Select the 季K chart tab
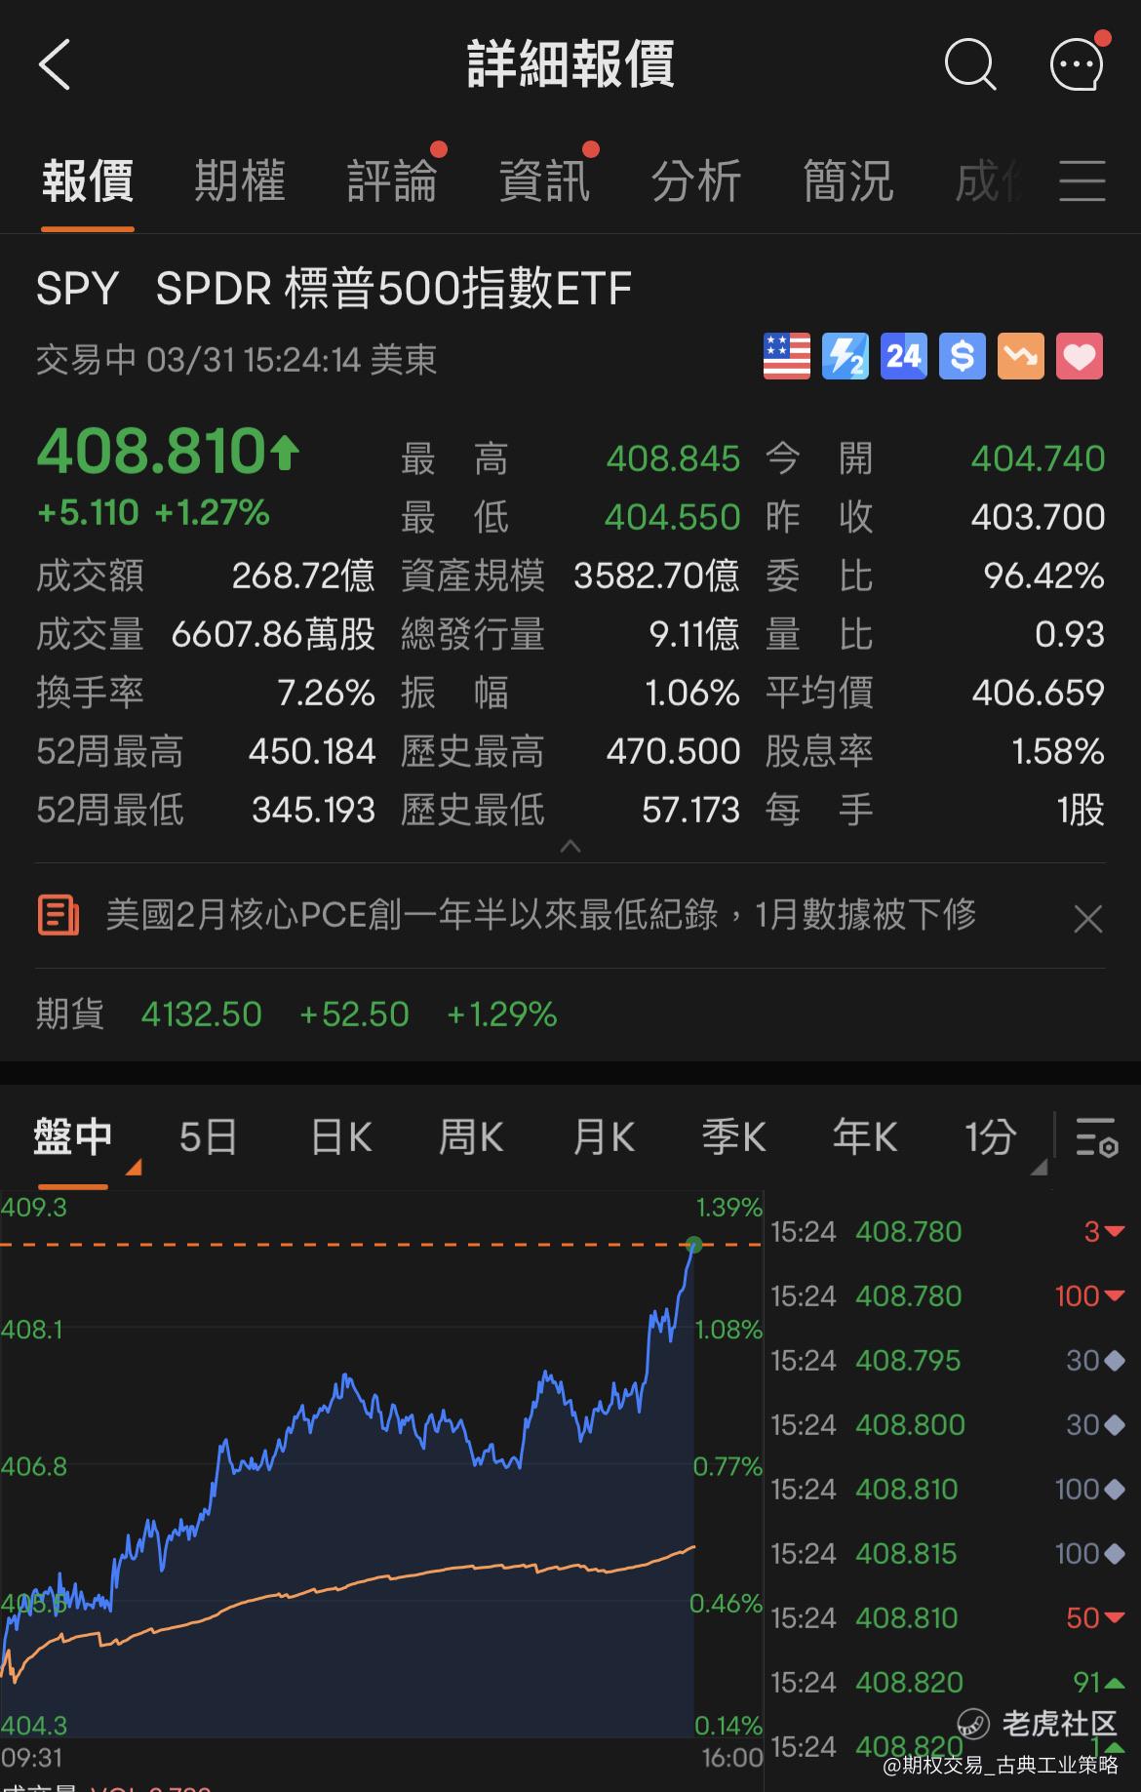This screenshot has width=1141, height=1792. (x=733, y=1137)
